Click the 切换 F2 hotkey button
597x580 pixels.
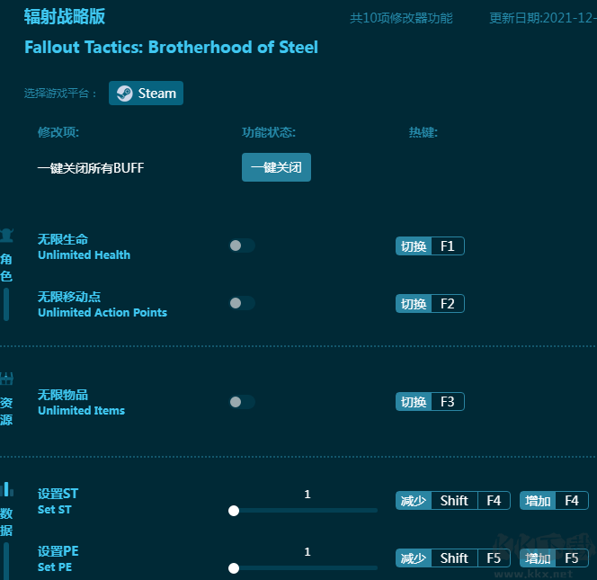[x=430, y=304]
